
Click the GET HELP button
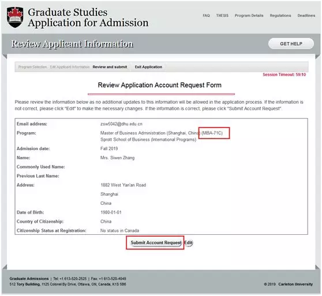tap(291, 44)
